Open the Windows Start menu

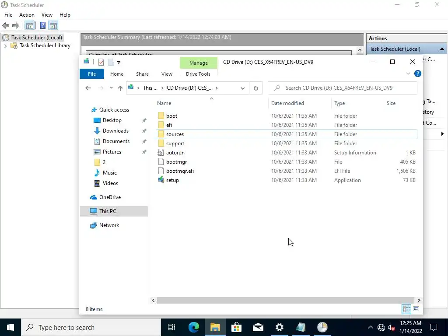click(10, 327)
